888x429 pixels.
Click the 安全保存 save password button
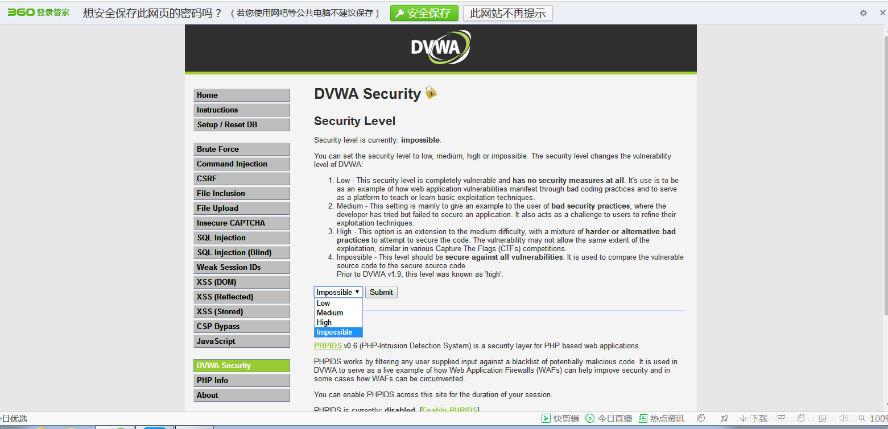pyautogui.click(x=424, y=13)
